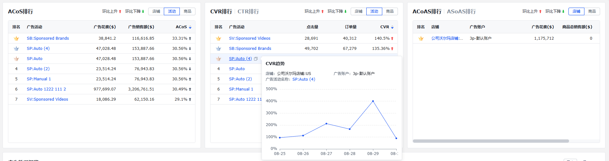Open SB:Sponsored Brands link in ACoS table
This screenshot has height=161, width=609.
(x=48, y=38)
